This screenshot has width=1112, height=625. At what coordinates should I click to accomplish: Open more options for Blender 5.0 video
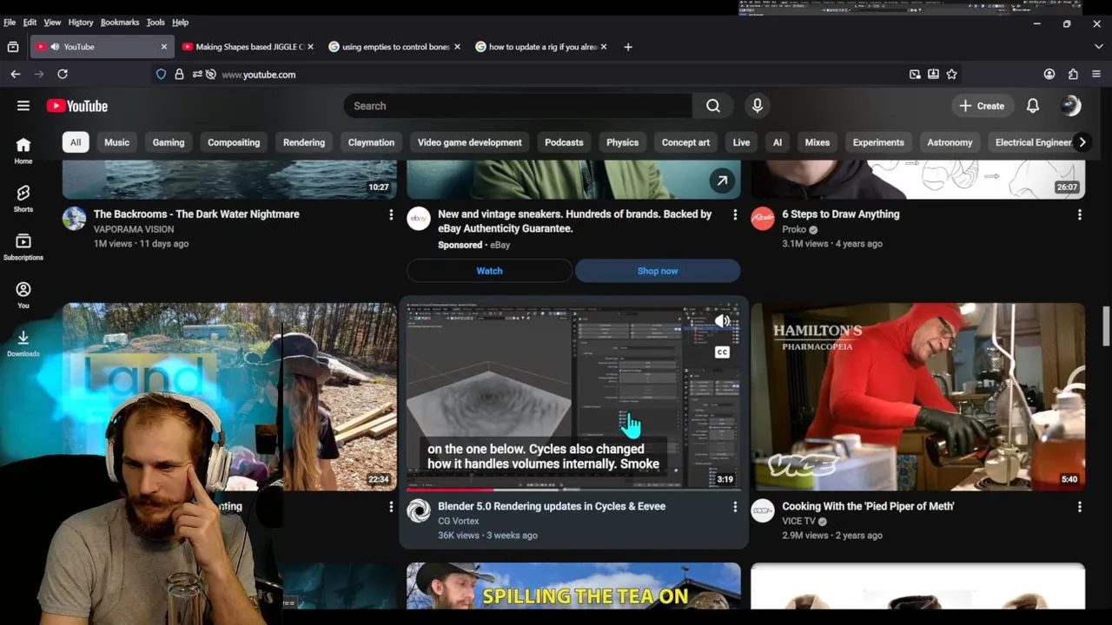coord(735,507)
